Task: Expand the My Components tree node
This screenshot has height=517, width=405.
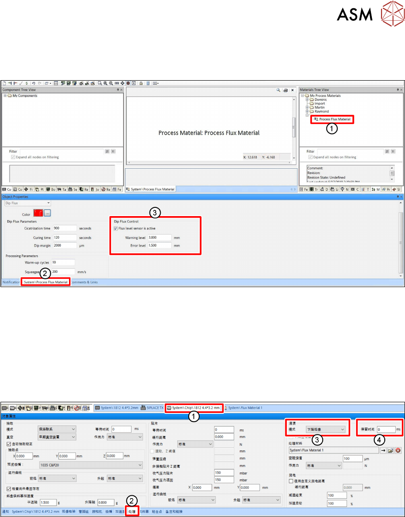Action: [x=5, y=96]
